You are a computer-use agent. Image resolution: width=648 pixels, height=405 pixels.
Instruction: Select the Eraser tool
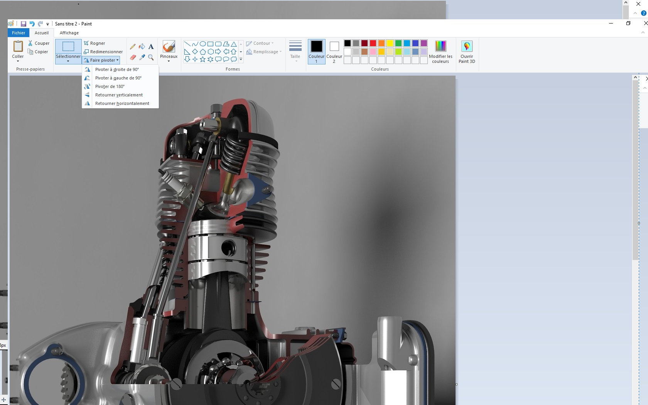click(133, 57)
